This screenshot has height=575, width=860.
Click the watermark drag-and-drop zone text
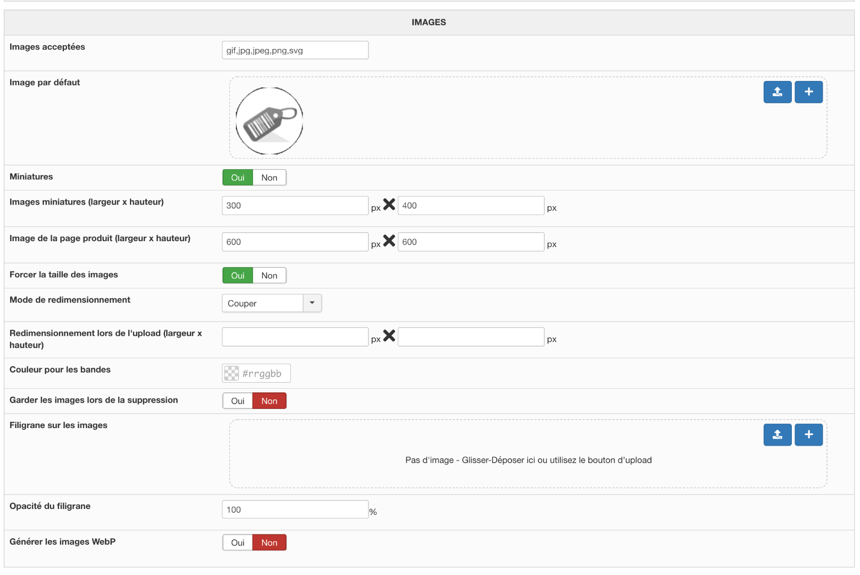coord(528,461)
